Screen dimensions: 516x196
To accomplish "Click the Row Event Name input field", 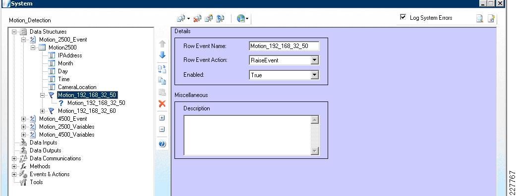I will point(284,46).
